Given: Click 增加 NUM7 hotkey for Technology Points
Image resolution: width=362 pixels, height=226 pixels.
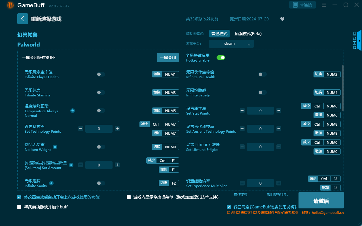Looking at the screenshot, I should click(x=166, y=133).
